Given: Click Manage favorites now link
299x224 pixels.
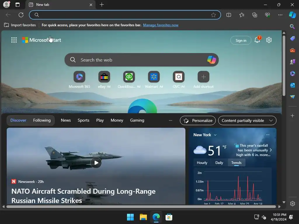Looking at the screenshot, I should click(161, 25).
